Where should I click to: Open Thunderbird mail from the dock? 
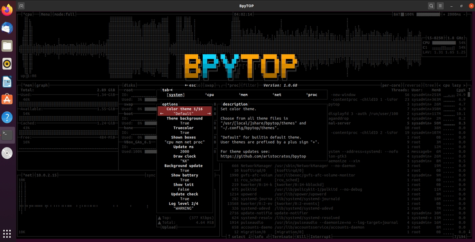[7, 28]
